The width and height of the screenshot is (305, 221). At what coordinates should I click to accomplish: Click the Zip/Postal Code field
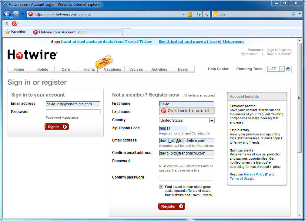[173, 128]
